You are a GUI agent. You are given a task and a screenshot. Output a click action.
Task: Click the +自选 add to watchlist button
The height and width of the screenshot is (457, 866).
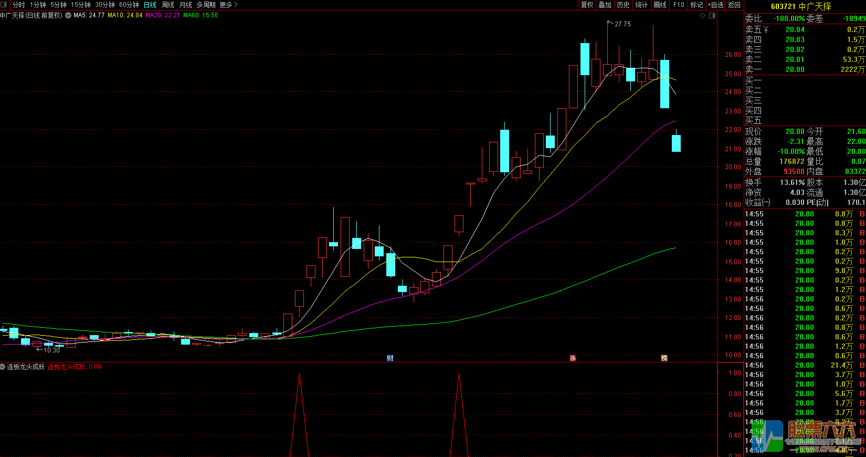(x=715, y=5)
